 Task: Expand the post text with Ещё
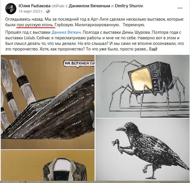coord(153,49)
